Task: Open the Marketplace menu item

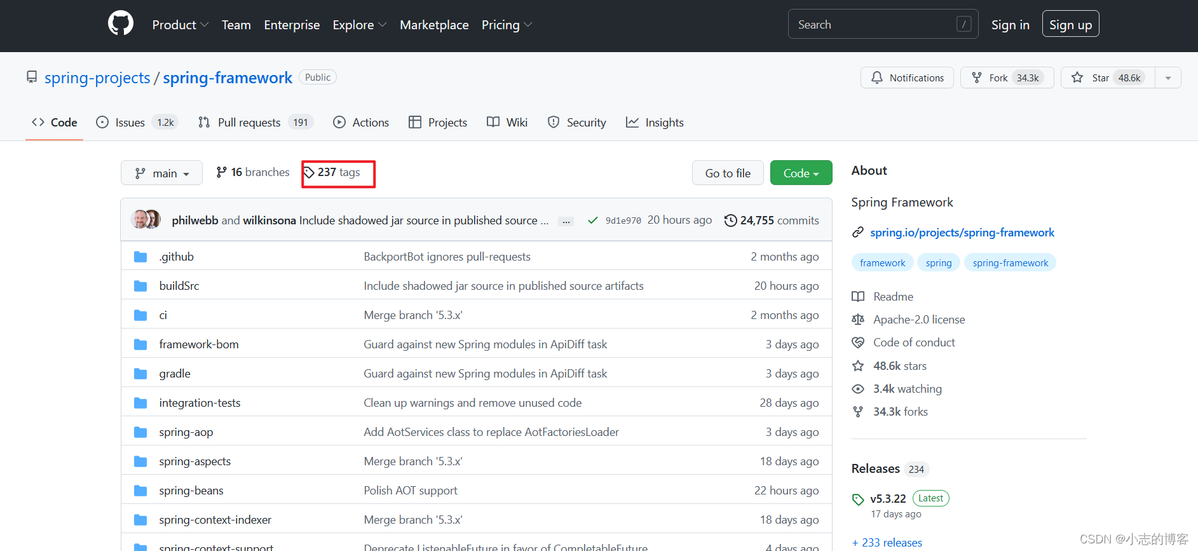Action: coord(434,25)
